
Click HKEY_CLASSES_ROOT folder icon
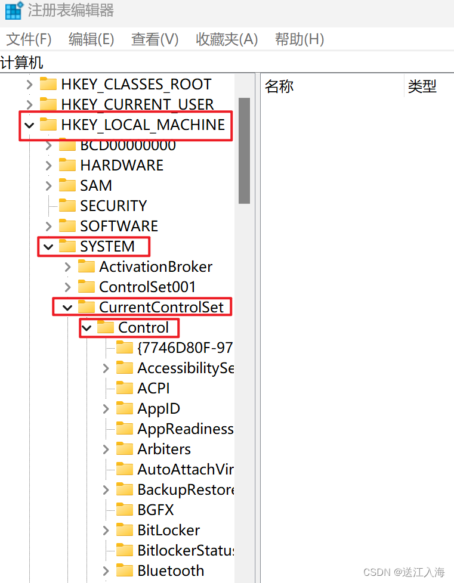point(48,83)
